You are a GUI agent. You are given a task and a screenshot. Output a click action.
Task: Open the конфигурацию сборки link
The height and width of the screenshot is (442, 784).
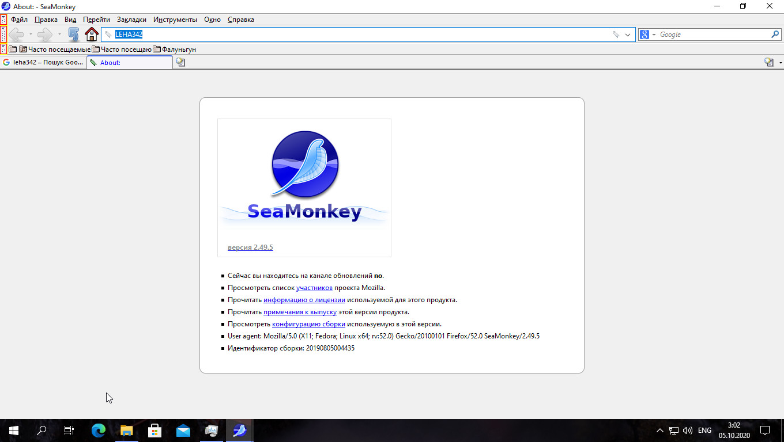tap(308, 324)
